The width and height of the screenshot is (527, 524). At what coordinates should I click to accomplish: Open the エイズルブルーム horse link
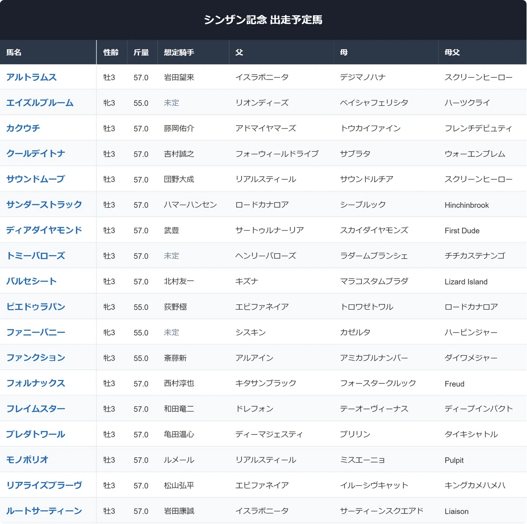(40, 103)
